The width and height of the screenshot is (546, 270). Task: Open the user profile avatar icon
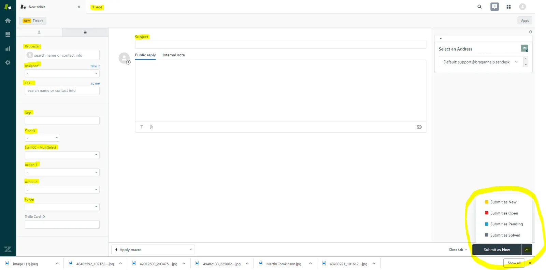(x=522, y=6)
